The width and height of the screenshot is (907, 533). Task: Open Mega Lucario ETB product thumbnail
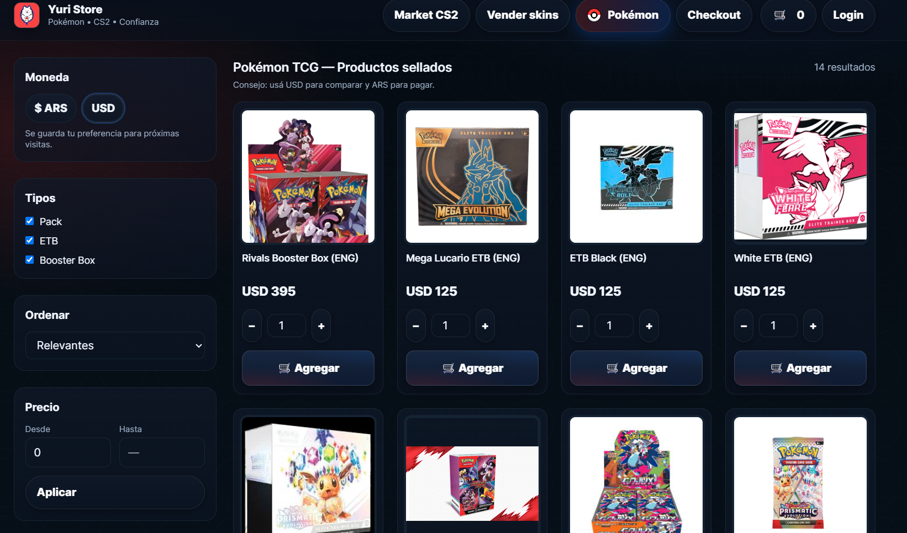click(x=472, y=177)
